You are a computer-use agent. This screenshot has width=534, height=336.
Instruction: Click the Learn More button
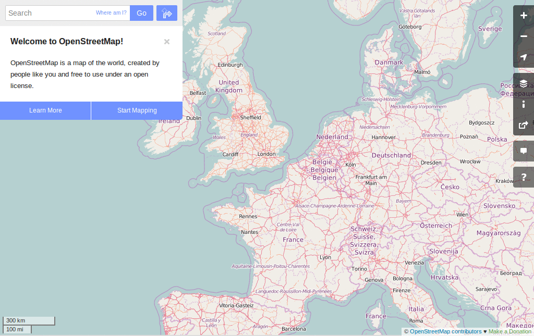pos(45,110)
